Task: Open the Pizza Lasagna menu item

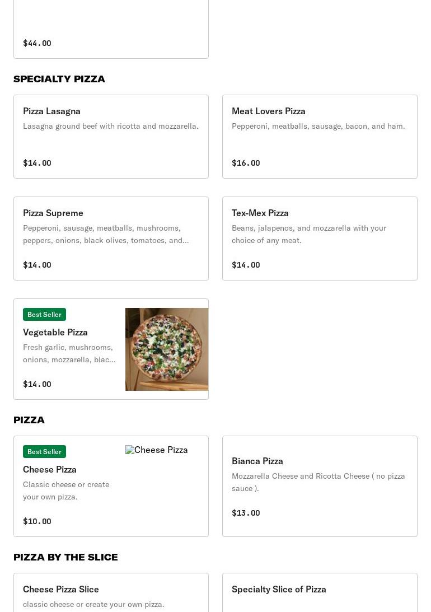Action: click(x=111, y=137)
